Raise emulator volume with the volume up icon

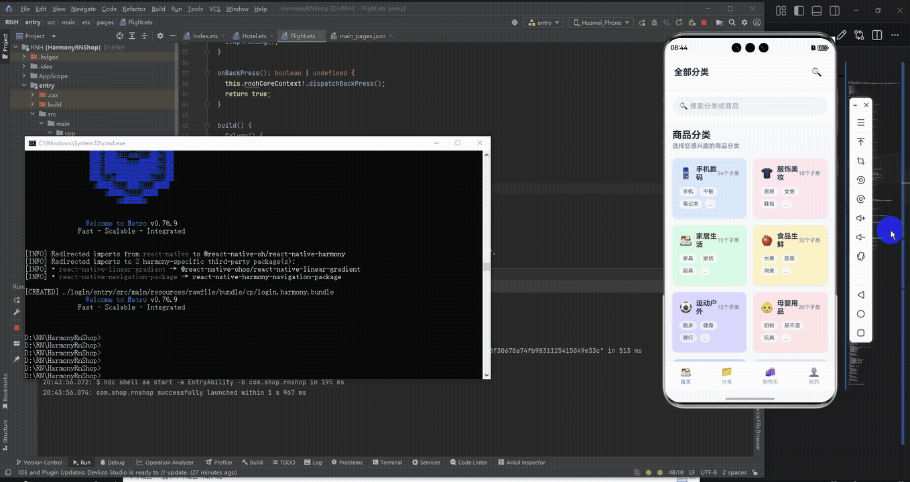[861, 218]
